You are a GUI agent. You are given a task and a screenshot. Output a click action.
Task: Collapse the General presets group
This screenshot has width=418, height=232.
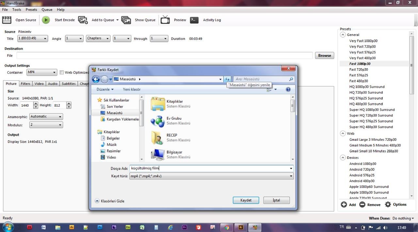coord(343,35)
